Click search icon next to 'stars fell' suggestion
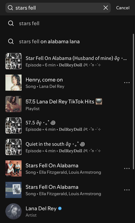The height and width of the screenshot is (223, 135). tap(11, 23)
